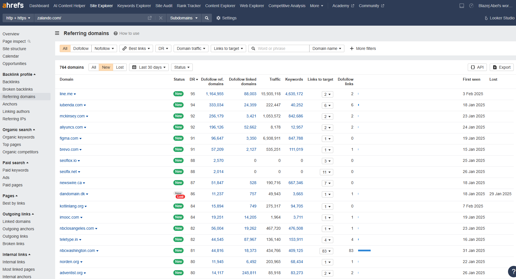Select Dofollow filter

81,48
